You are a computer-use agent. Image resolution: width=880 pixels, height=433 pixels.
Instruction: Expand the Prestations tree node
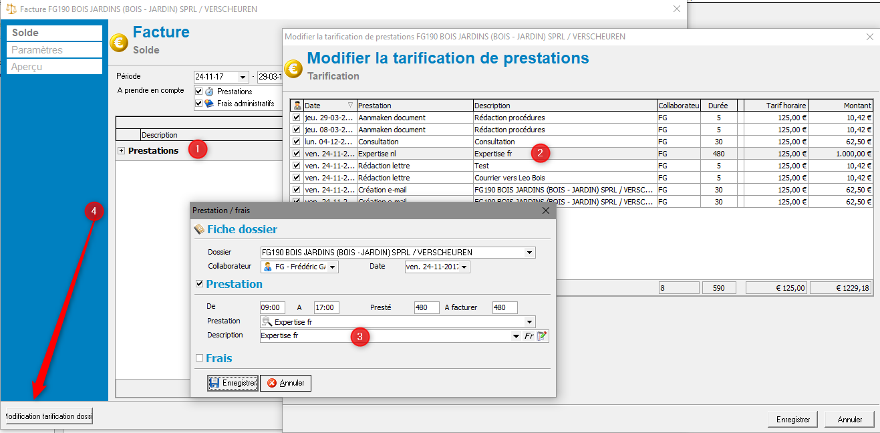(x=121, y=151)
